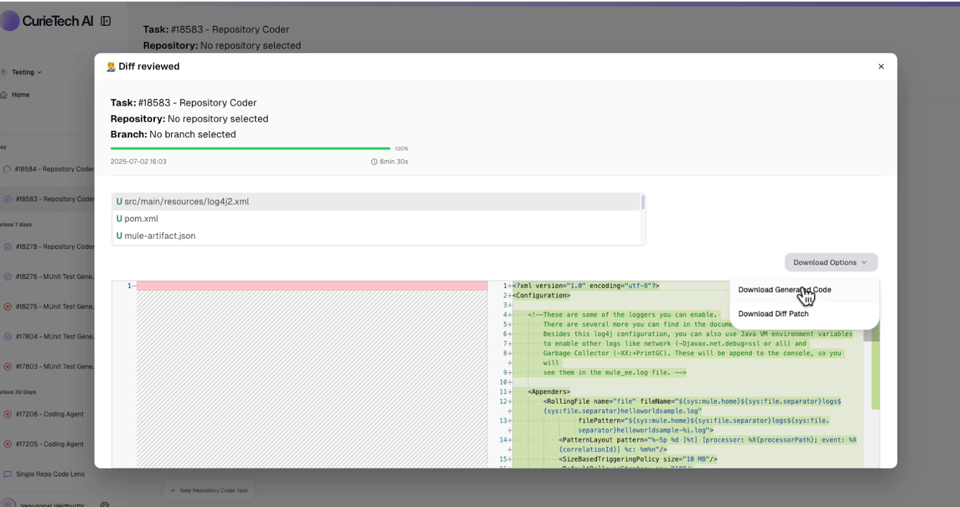Screen dimensions: 960x507
Task: Toggle the sidebar panel icon
Action: (x=106, y=21)
